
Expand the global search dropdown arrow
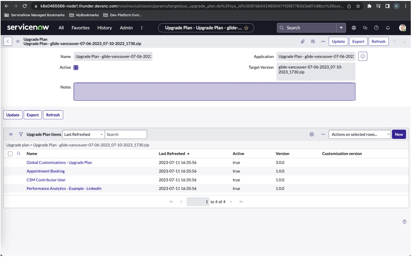341,28
